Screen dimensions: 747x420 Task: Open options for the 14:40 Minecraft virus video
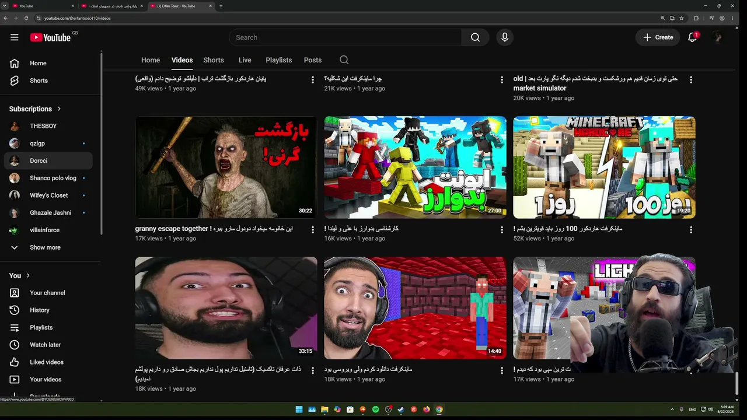pyautogui.click(x=502, y=370)
